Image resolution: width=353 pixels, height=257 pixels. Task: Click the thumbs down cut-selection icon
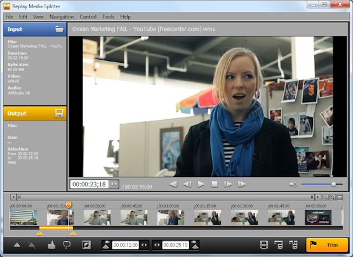[67, 245]
